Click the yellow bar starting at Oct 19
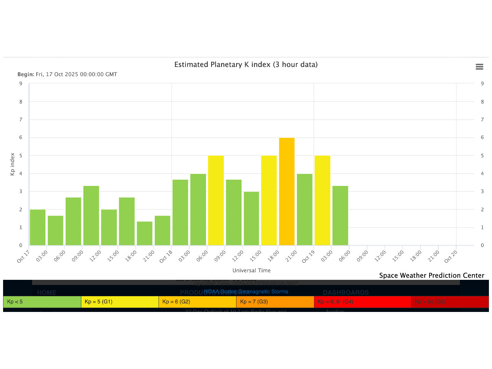This screenshot has height=369, width=492. pyautogui.click(x=322, y=200)
